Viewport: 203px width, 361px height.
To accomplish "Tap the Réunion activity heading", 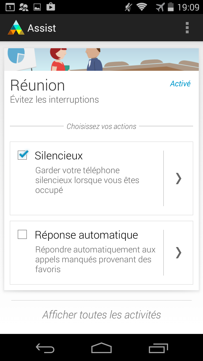I will click(37, 85).
